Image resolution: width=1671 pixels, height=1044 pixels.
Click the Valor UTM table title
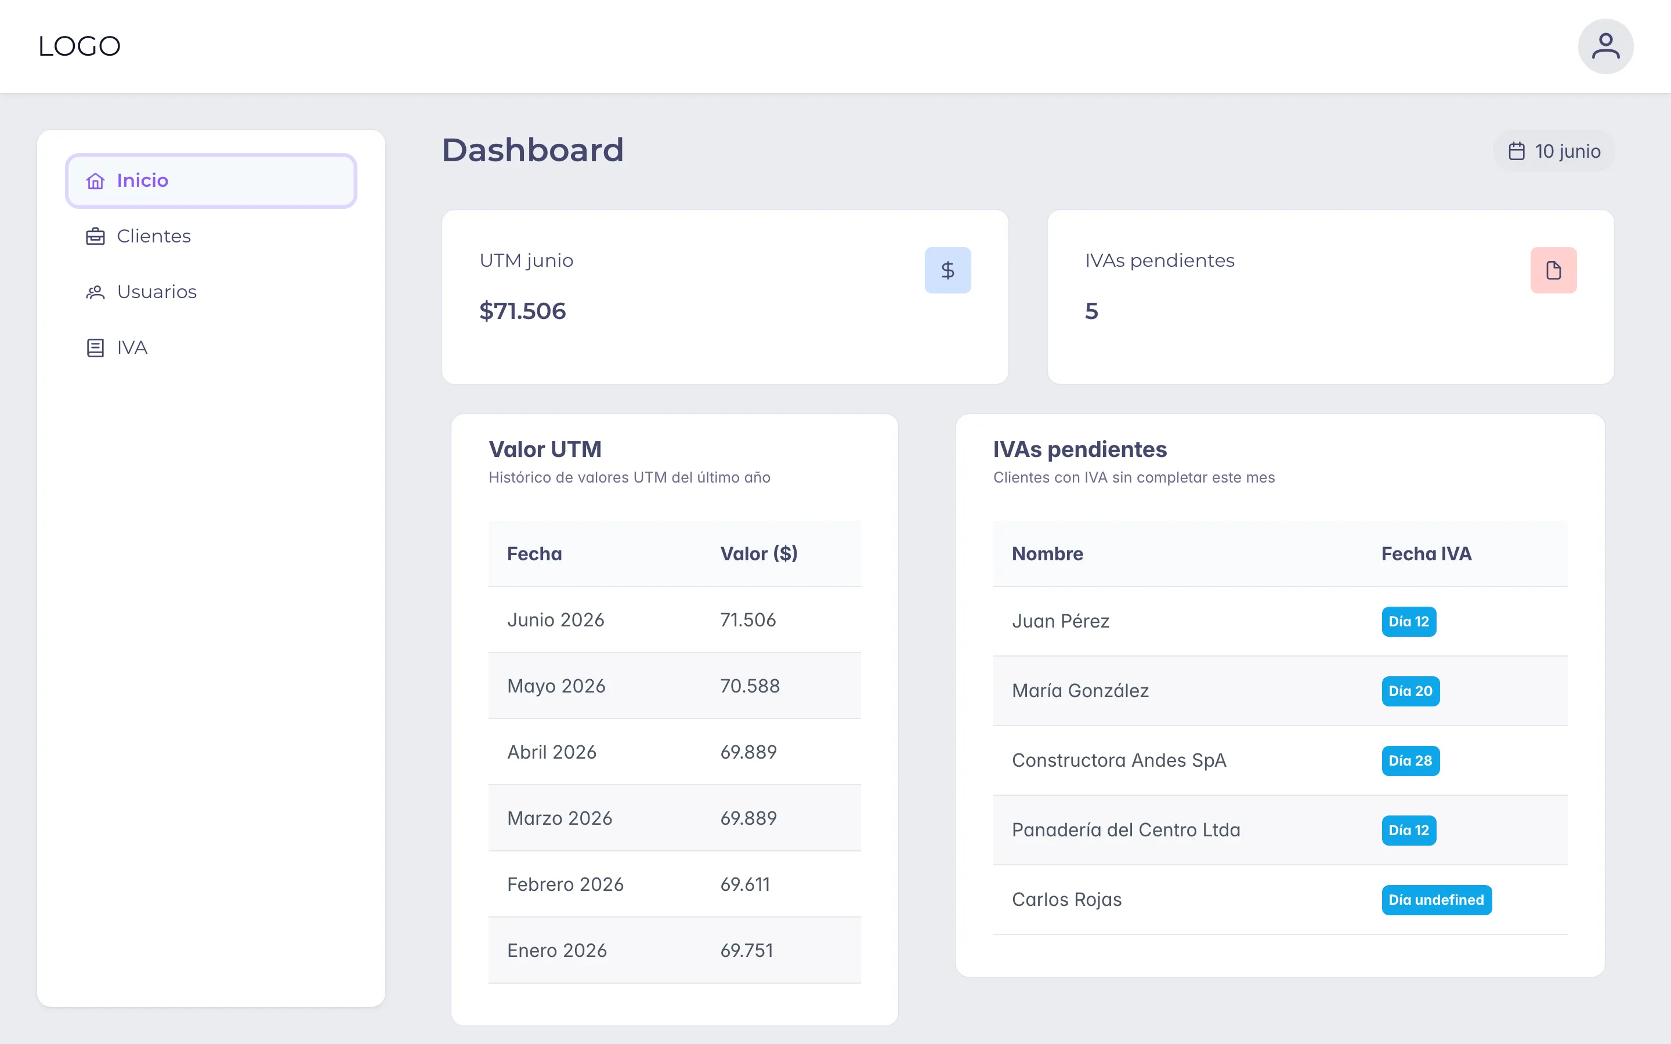[x=545, y=449]
